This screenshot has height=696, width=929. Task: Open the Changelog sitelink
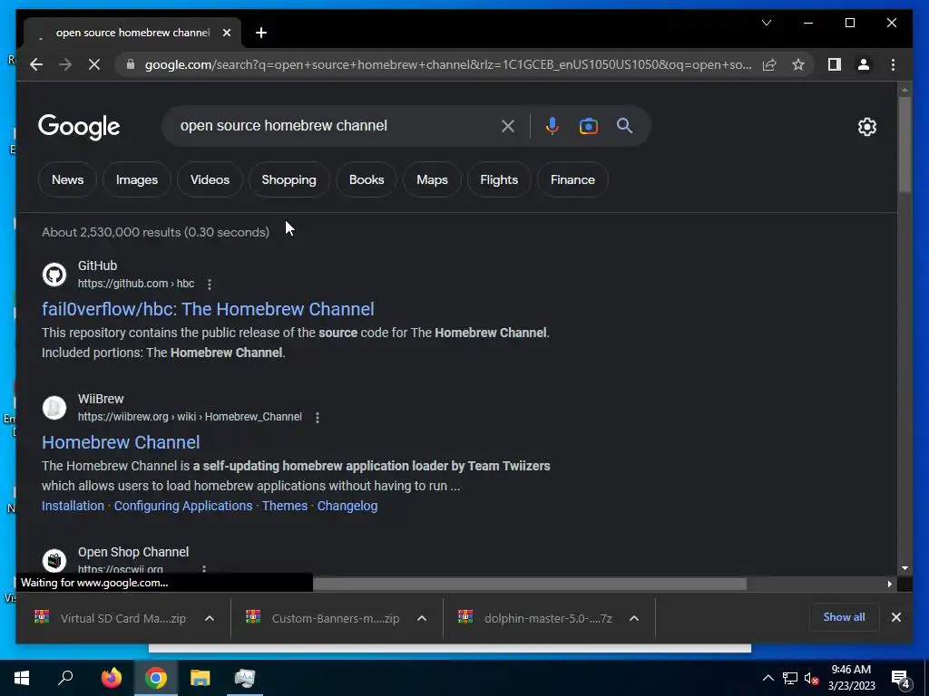347,506
